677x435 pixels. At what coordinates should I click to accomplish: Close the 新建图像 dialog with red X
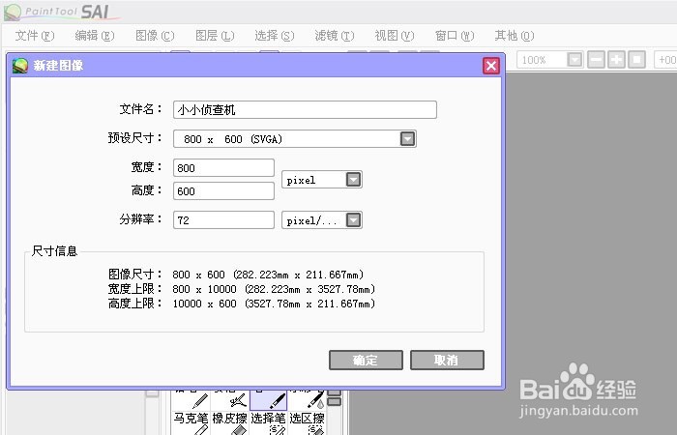[491, 66]
